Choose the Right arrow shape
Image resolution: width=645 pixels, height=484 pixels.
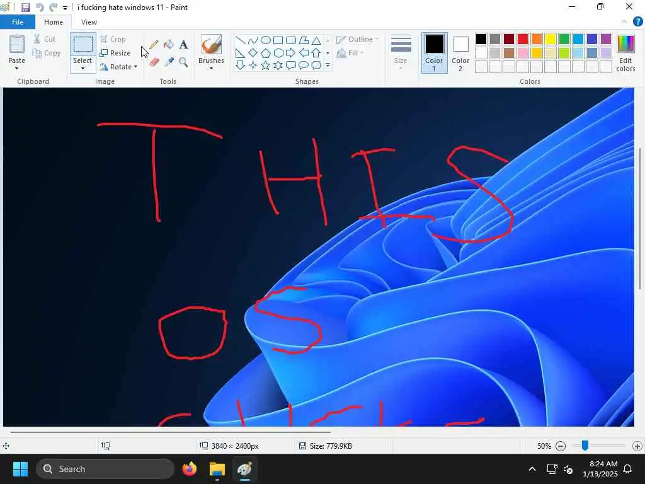[291, 53]
